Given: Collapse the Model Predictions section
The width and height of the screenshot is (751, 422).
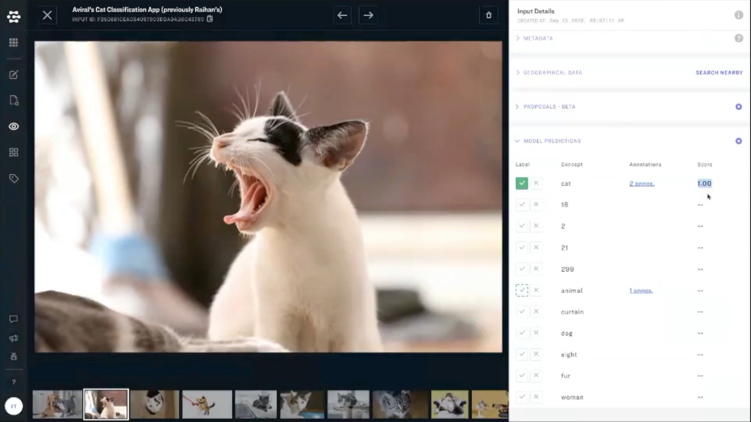Looking at the screenshot, I should click(x=552, y=141).
